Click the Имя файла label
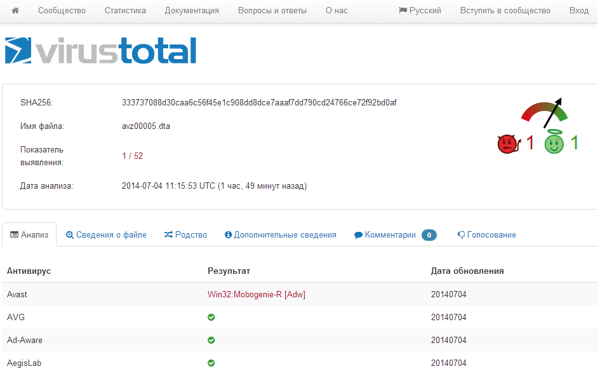600x371 pixels. [x=42, y=126]
